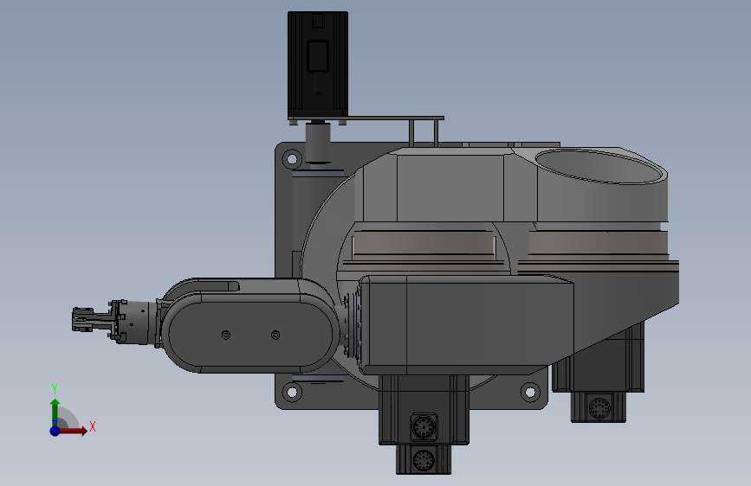The width and height of the screenshot is (751, 486).
Task: Select the gripper end effector at the arm tip
Action: click(94, 320)
